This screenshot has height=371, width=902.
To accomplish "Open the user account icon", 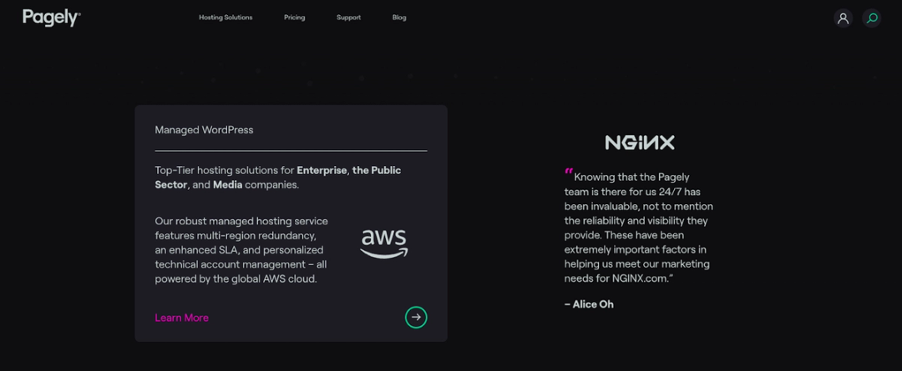I will coord(843,18).
